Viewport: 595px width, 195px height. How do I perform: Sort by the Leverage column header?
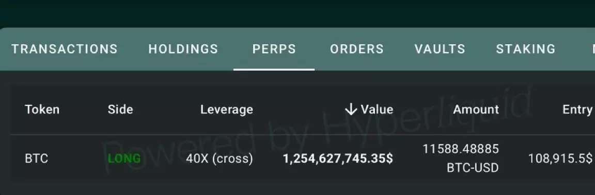(227, 110)
